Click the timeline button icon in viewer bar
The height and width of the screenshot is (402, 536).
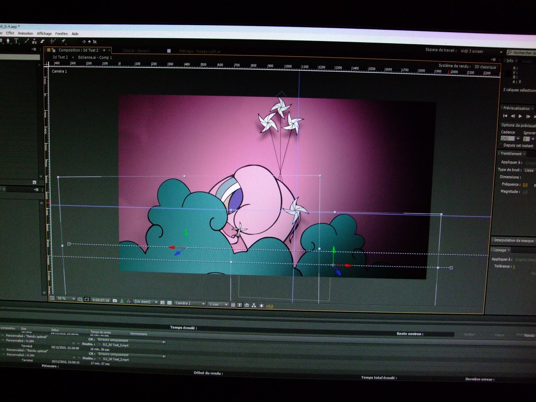pyautogui.click(x=247, y=305)
